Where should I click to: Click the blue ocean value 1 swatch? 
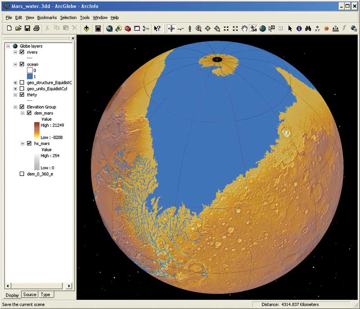30,77
